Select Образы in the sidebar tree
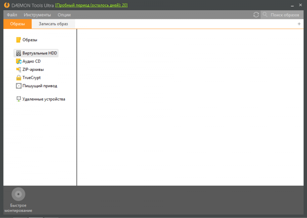 point(27,40)
